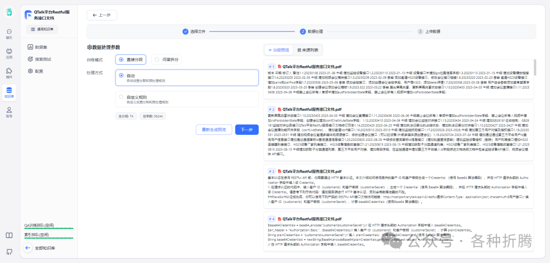Click the 处理方式 label
This screenshot has height=263, width=550.
click(x=95, y=73)
